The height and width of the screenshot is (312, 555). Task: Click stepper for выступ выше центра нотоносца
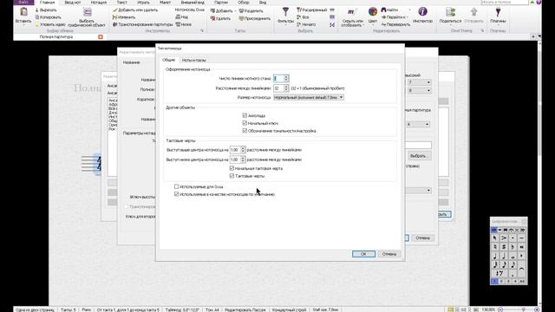(x=243, y=150)
